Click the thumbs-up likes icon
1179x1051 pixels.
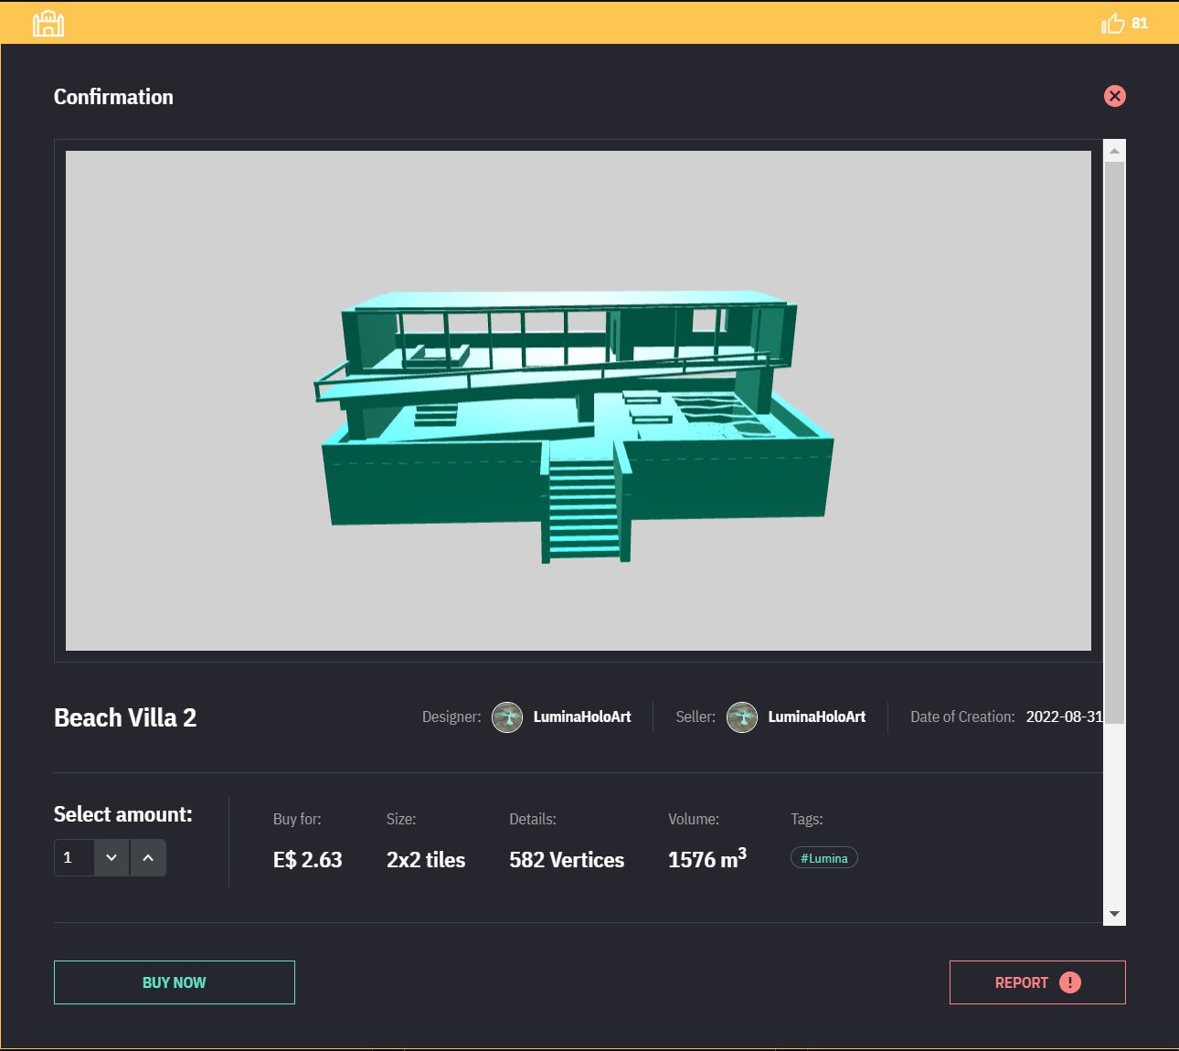tap(1112, 23)
